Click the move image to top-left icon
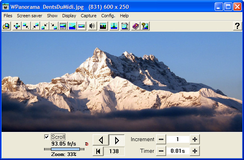The width and height of the screenshot is (244, 160). pyautogui.click(x=26, y=26)
